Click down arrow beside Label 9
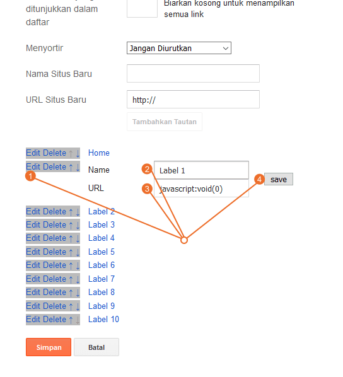Screen dimensions: 343x377 78,306
